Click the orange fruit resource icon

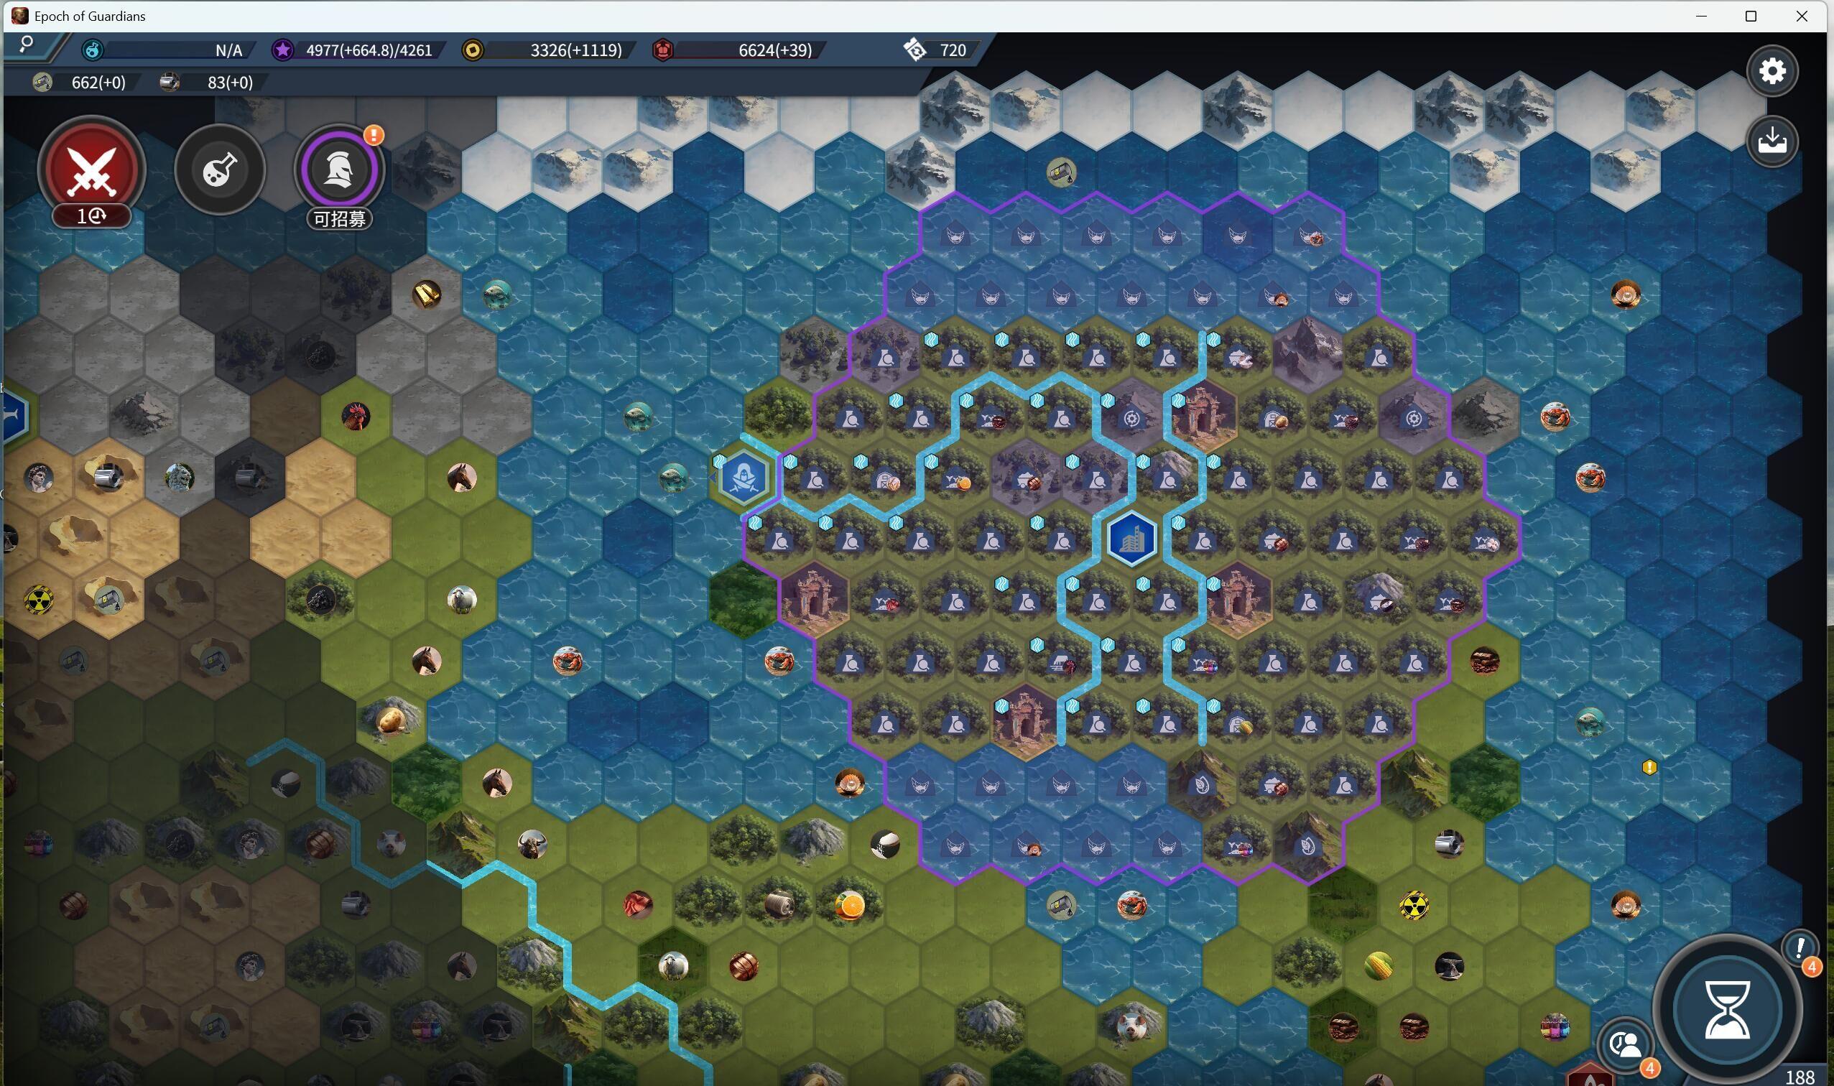pyautogui.click(x=850, y=906)
